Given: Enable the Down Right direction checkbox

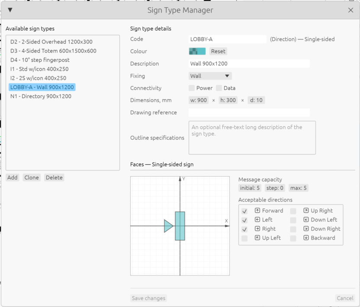Looking at the screenshot, I should [293, 229].
